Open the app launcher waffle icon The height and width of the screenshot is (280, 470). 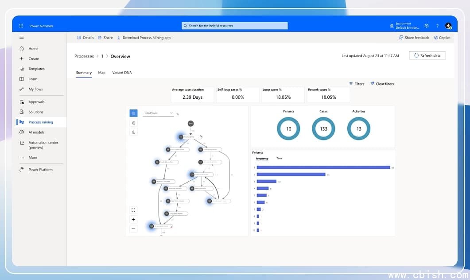pyautogui.click(x=21, y=26)
